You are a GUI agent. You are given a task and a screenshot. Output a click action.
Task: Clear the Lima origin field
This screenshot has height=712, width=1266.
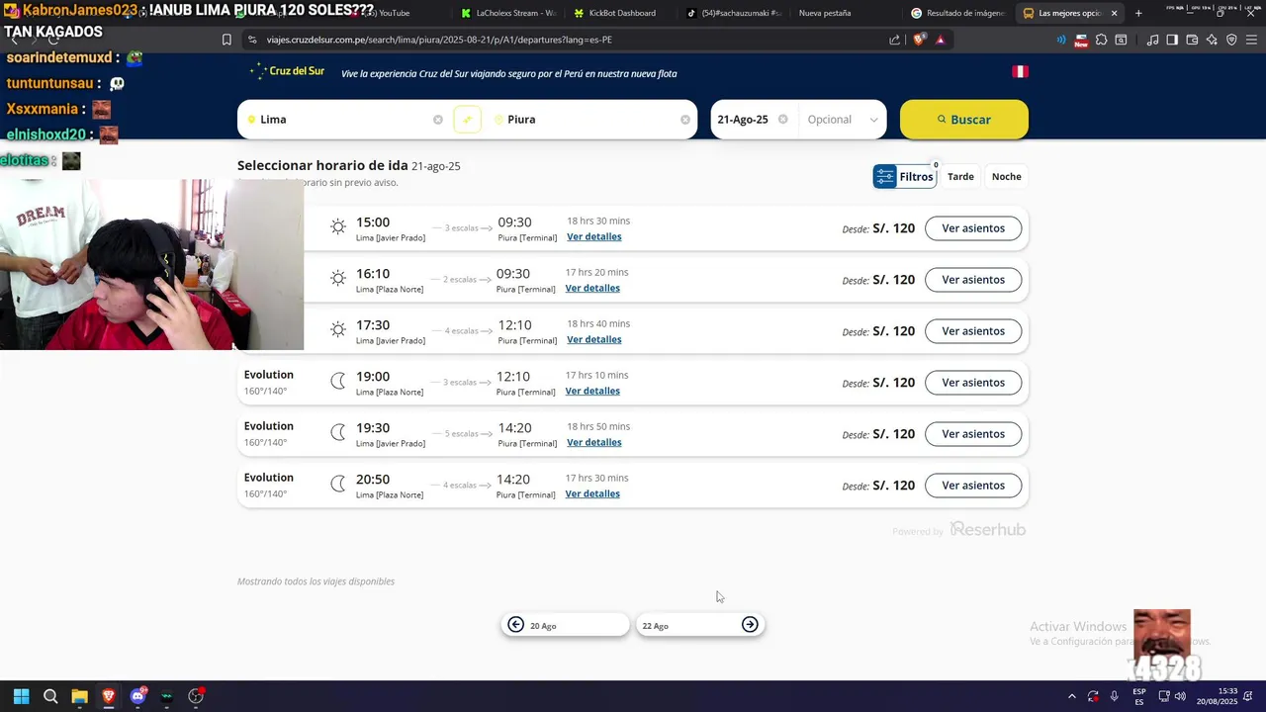438,120
